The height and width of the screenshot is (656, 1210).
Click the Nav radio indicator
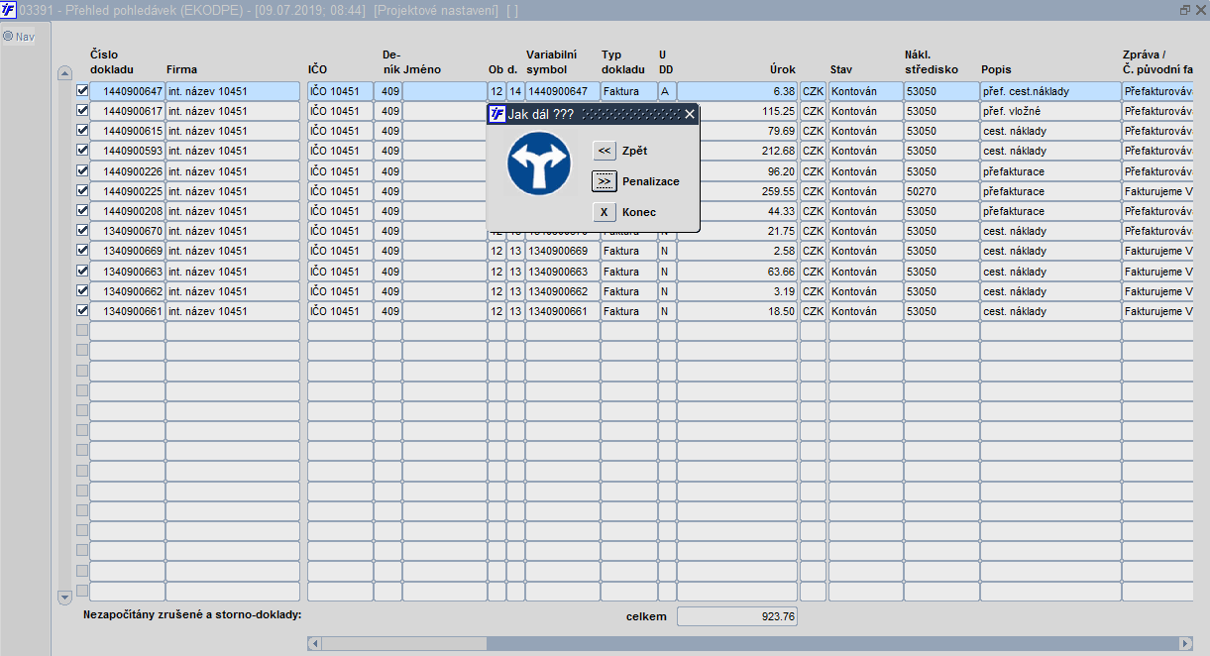click(x=8, y=37)
